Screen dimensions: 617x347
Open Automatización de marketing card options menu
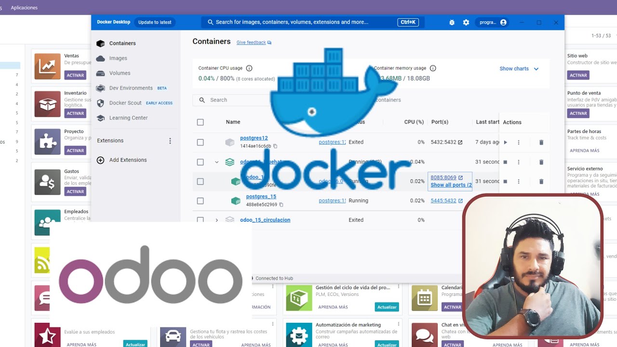[398, 324]
